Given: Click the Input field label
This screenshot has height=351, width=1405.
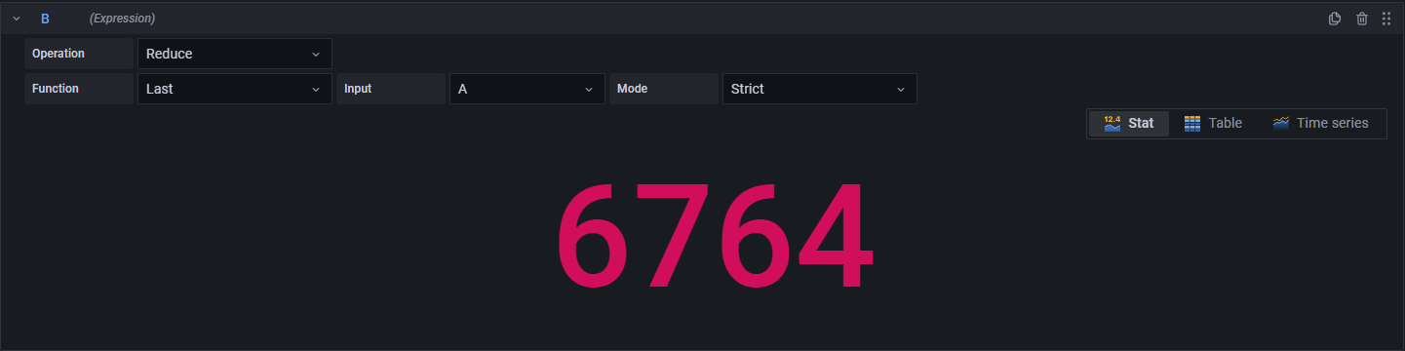Looking at the screenshot, I should click(391, 89).
